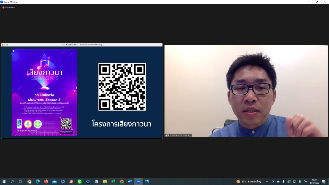The width and height of the screenshot is (329, 185).
Task: Select the เสียงภาวนา Season 5 poster image
Action: 44,92
